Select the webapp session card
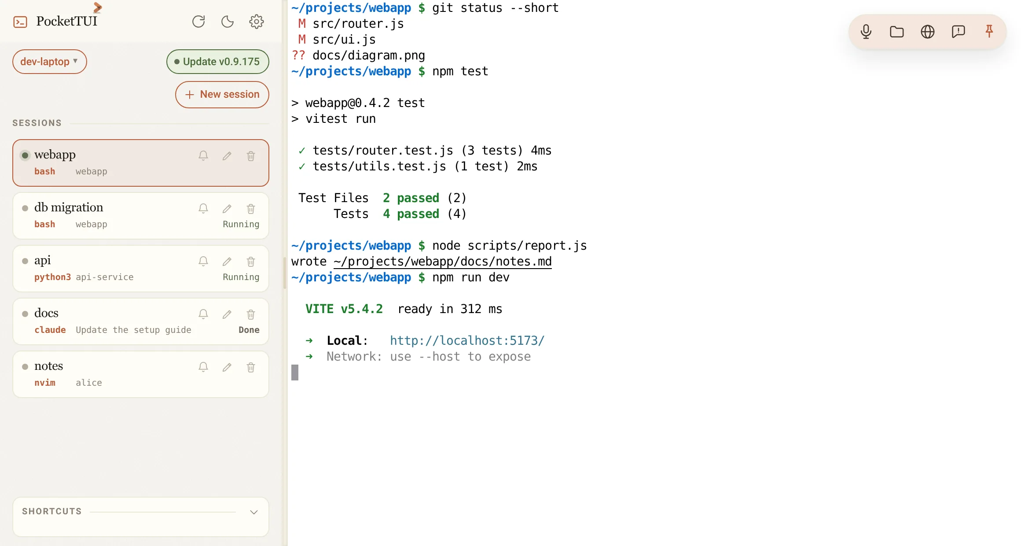This screenshot has height=546, width=1021. tap(141, 163)
